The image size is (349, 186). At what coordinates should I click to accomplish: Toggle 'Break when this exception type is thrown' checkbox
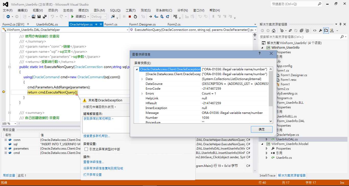[86, 149]
